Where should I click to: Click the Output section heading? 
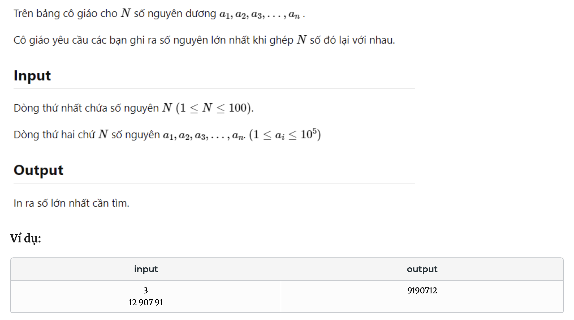[x=38, y=170]
